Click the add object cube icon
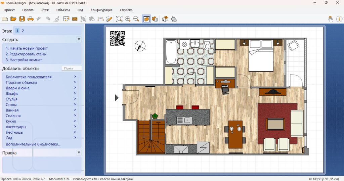The image size is (344, 181). pos(92,19)
